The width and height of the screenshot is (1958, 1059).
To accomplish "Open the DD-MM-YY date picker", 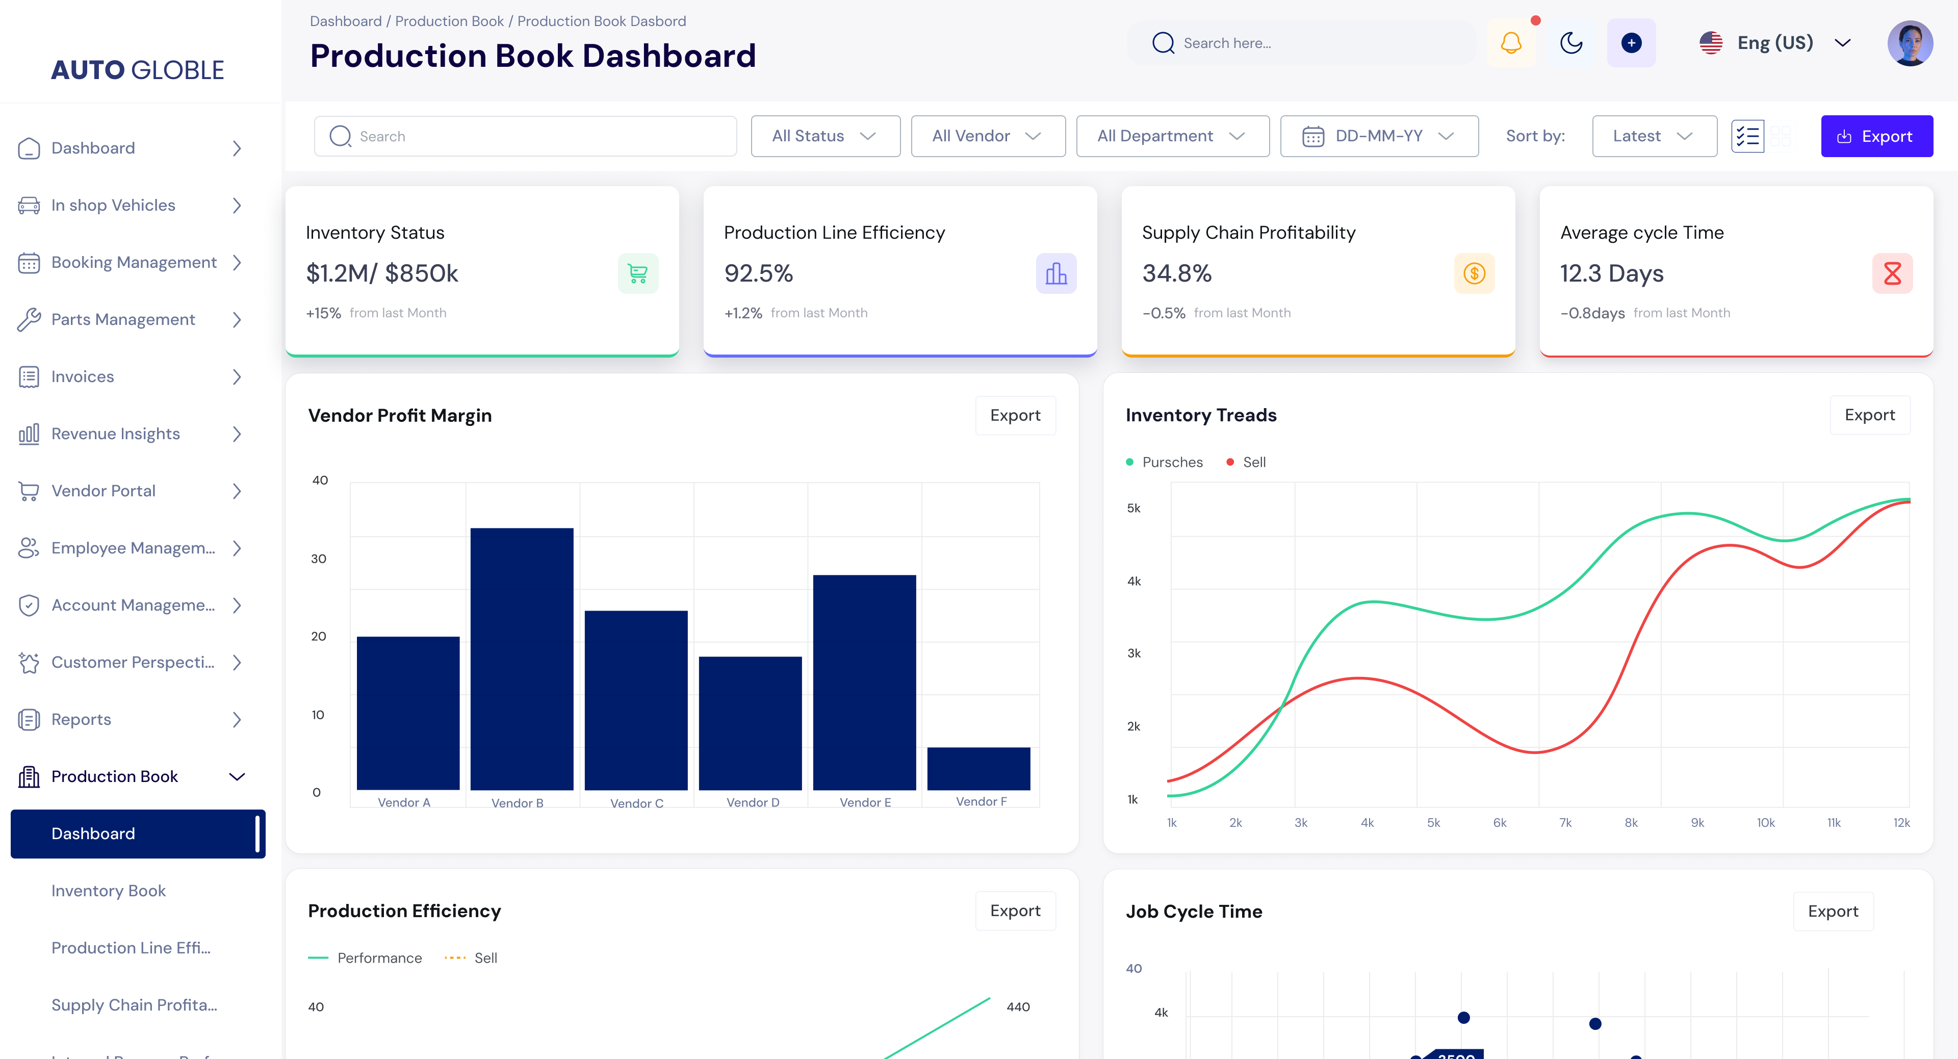I will [1379, 136].
